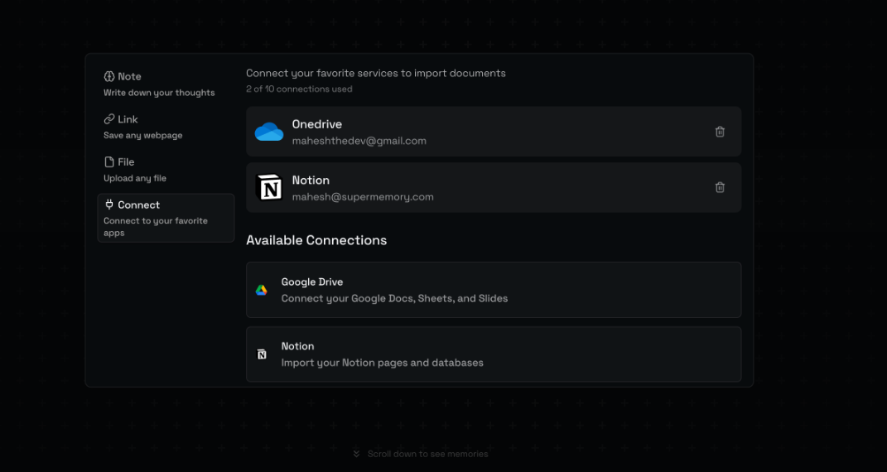
Task: Click the Note brain icon in sidebar
Action: 109,76
